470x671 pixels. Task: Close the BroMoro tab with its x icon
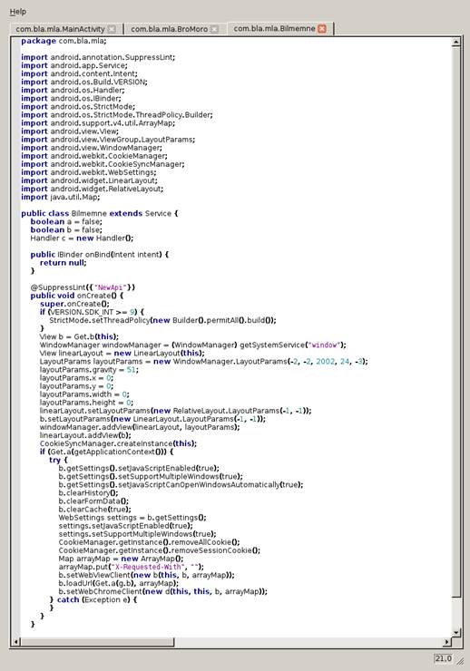(214, 29)
